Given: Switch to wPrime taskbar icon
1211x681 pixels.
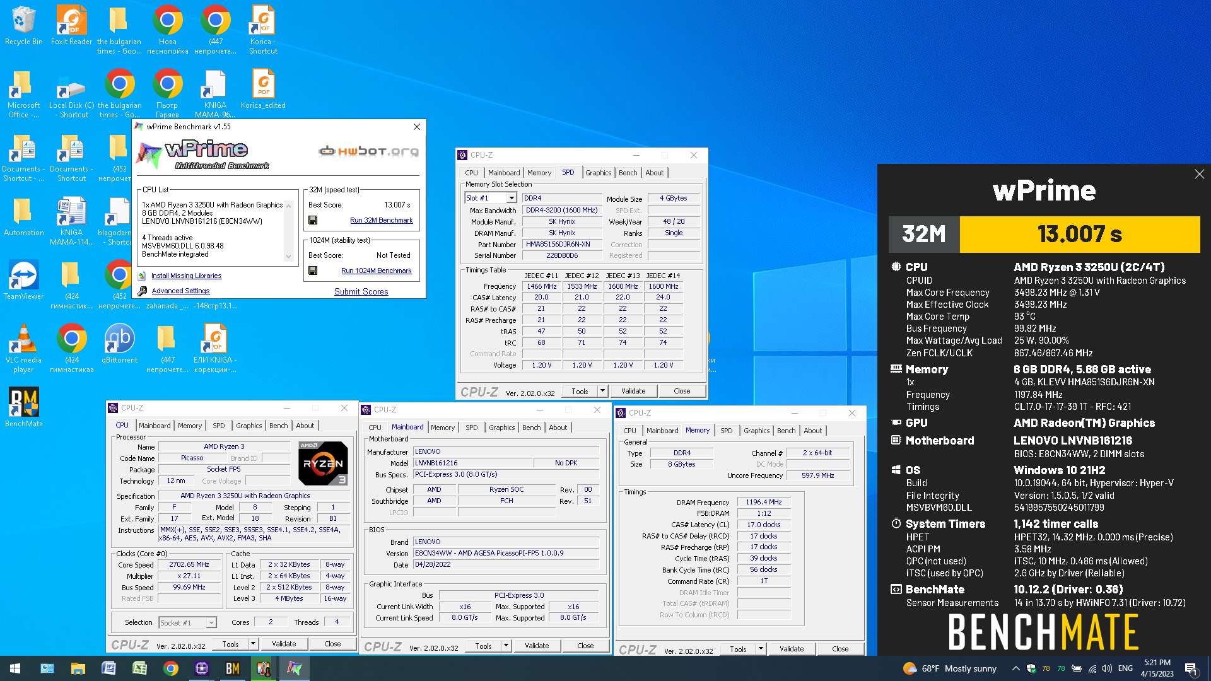Looking at the screenshot, I should click(294, 668).
